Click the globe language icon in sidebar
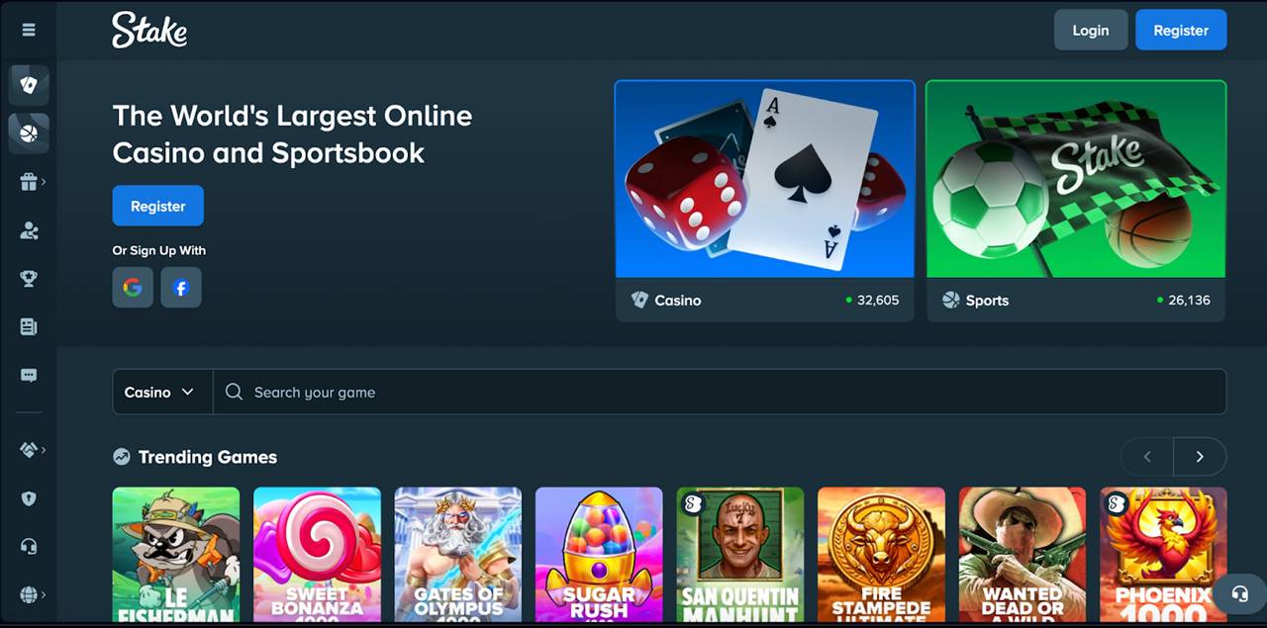Viewport: 1267px width, 628px height. (29, 594)
